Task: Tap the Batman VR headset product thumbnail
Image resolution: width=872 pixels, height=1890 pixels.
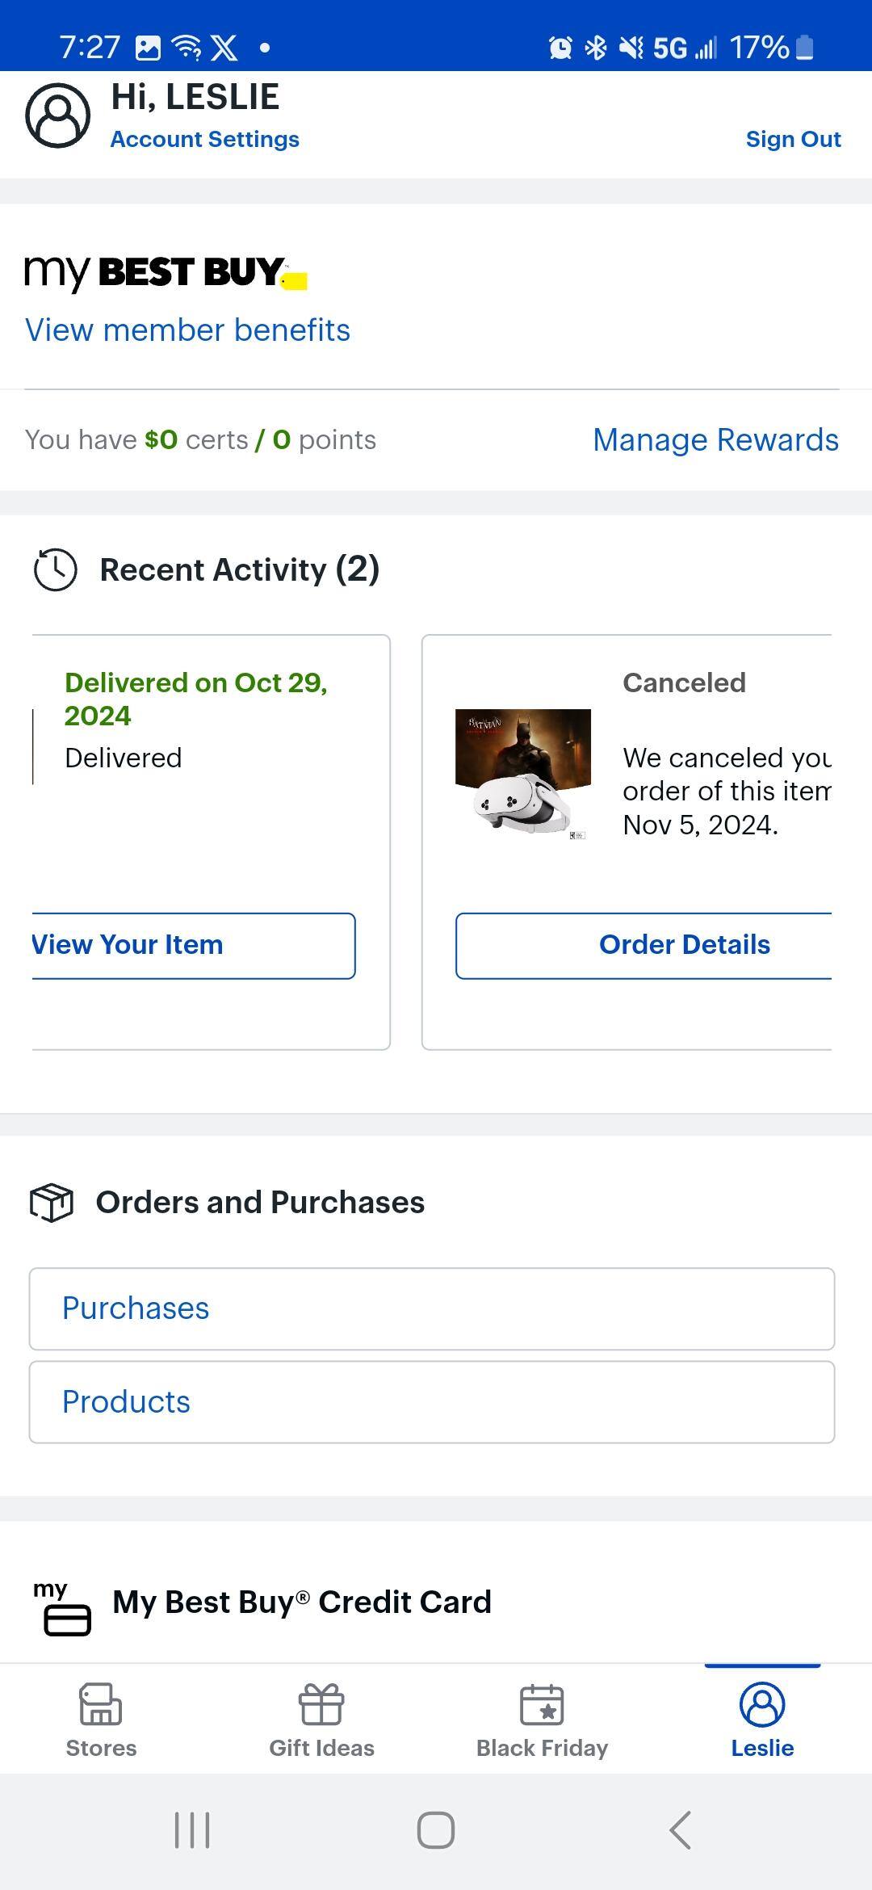Action: coord(523,773)
